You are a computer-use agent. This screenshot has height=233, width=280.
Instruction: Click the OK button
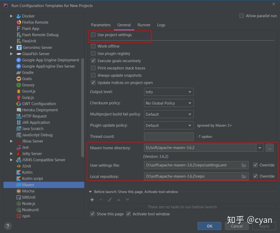coord(210,226)
